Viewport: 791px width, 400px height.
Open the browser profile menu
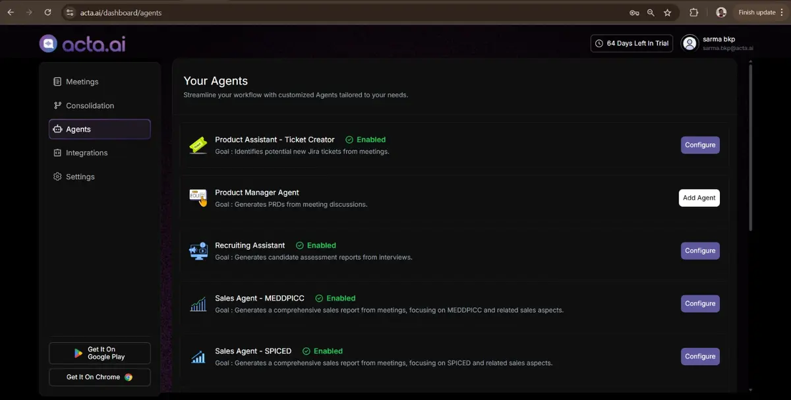[x=720, y=12]
